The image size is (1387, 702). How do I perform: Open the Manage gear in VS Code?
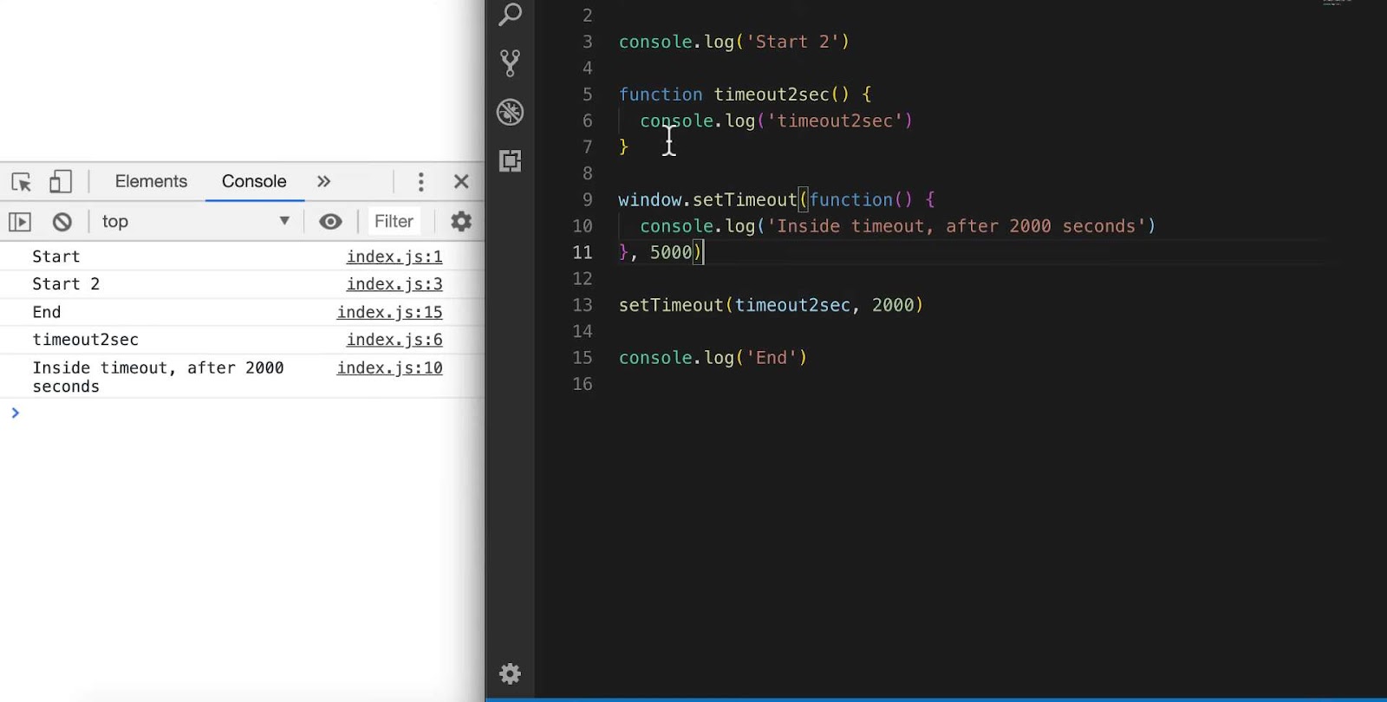click(x=510, y=673)
